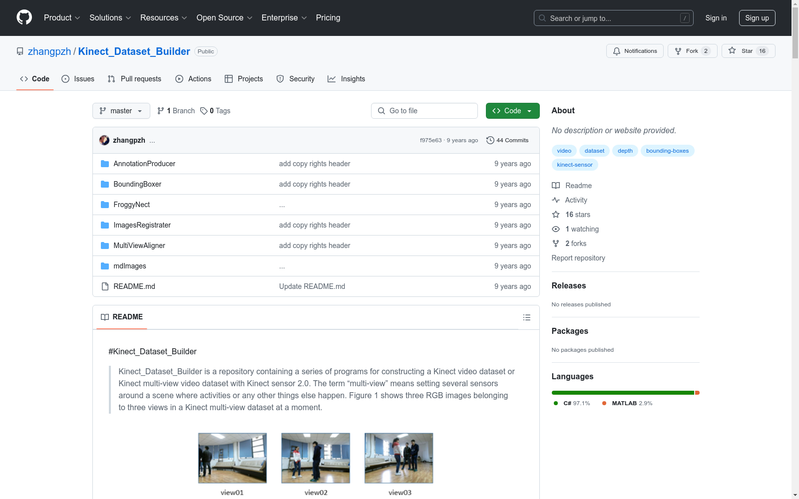Expand the Solutions menu
799x499 pixels.
click(110, 17)
